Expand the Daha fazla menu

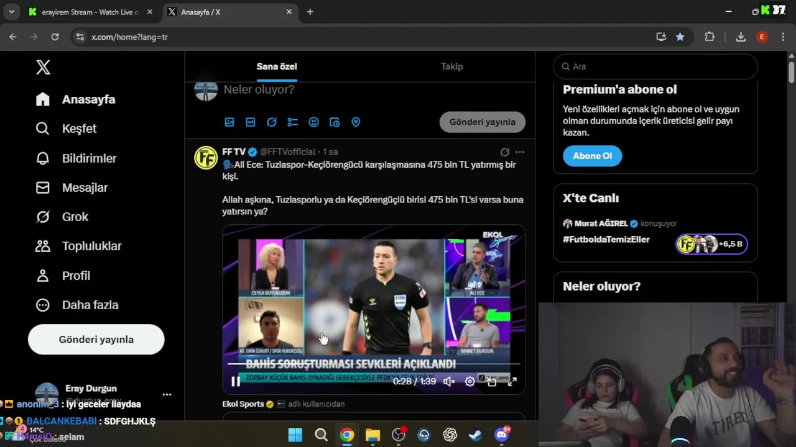pyautogui.click(x=76, y=305)
